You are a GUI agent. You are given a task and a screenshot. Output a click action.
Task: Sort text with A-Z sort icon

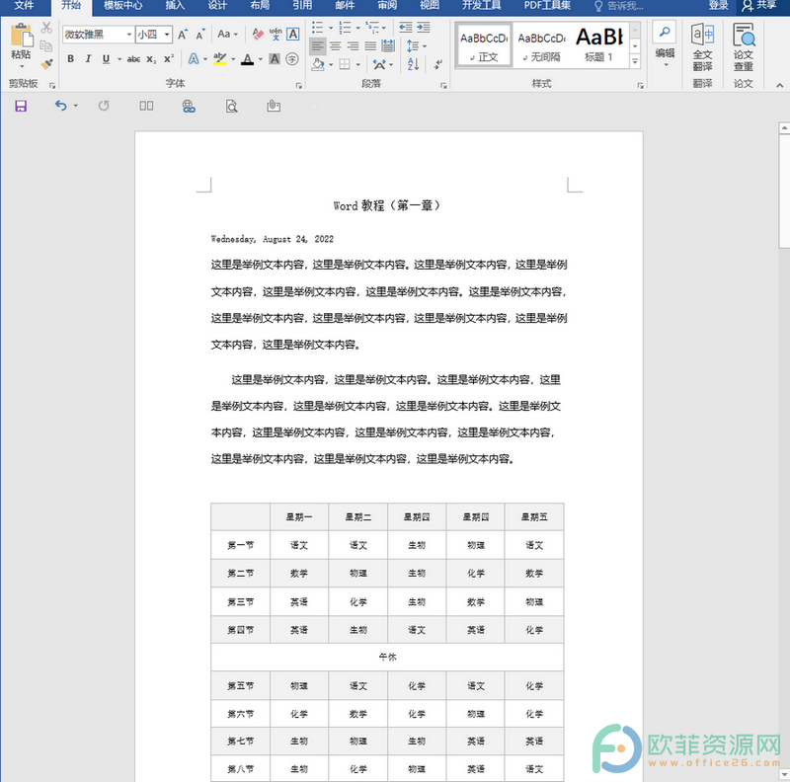pos(413,64)
